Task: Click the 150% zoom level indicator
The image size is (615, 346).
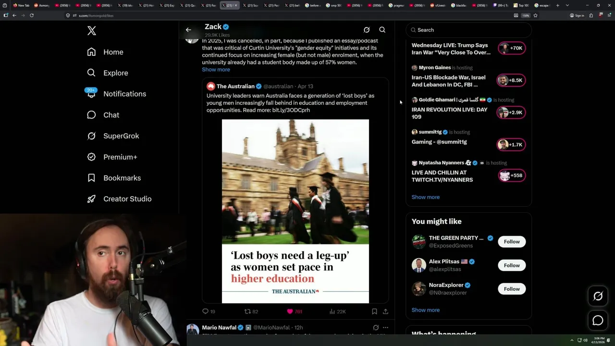Action: tap(526, 15)
